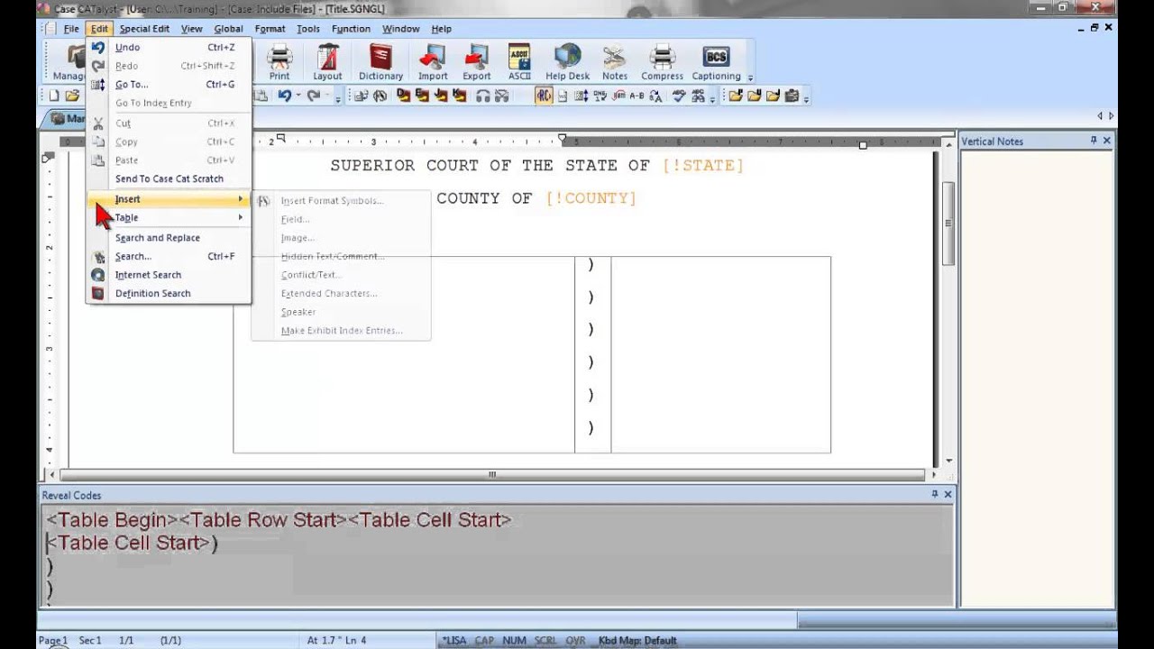Screen dimensions: 1154x649
Task: Click the K define toolbar icon
Action: pos(461,96)
